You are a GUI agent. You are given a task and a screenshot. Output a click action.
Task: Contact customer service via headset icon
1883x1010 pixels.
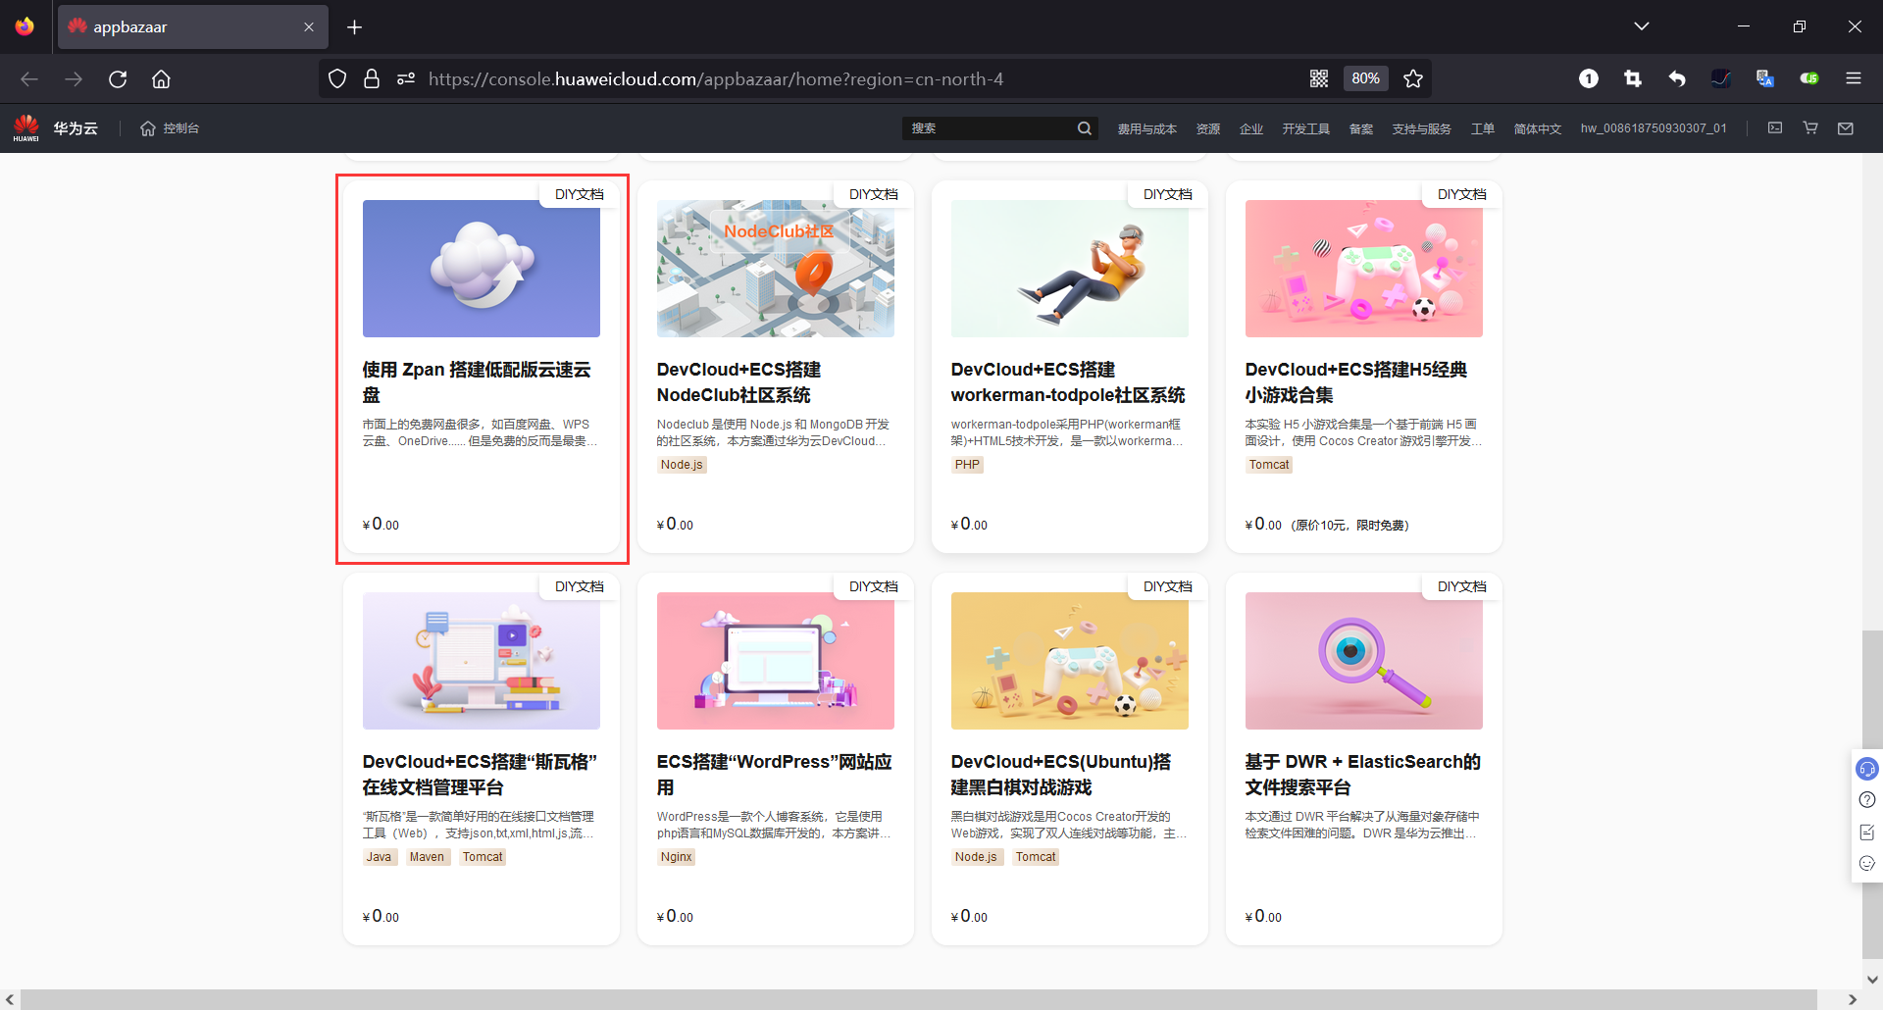point(1867,769)
